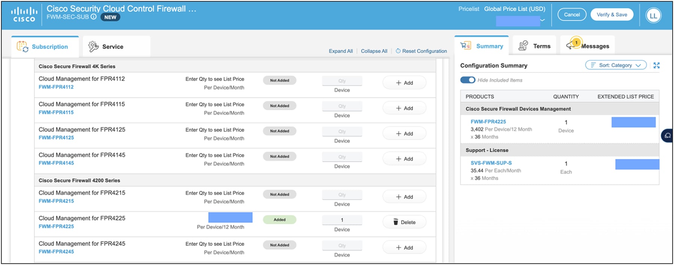Add Cloud Management for FPR4115

[x=404, y=108]
